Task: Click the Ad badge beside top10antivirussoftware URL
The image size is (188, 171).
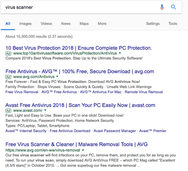Action: 8,53
